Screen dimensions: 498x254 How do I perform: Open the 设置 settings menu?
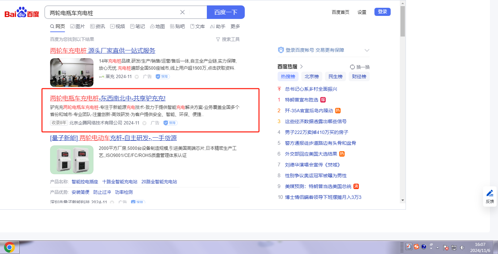[x=362, y=12]
